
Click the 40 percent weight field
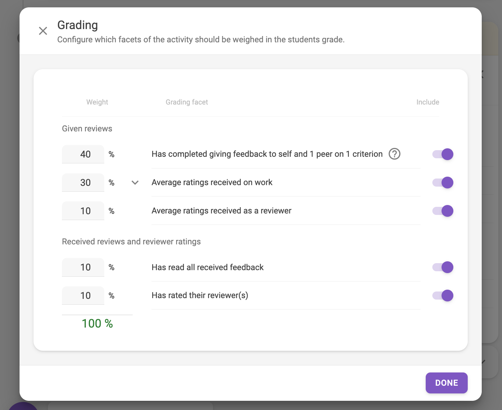click(x=83, y=154)
